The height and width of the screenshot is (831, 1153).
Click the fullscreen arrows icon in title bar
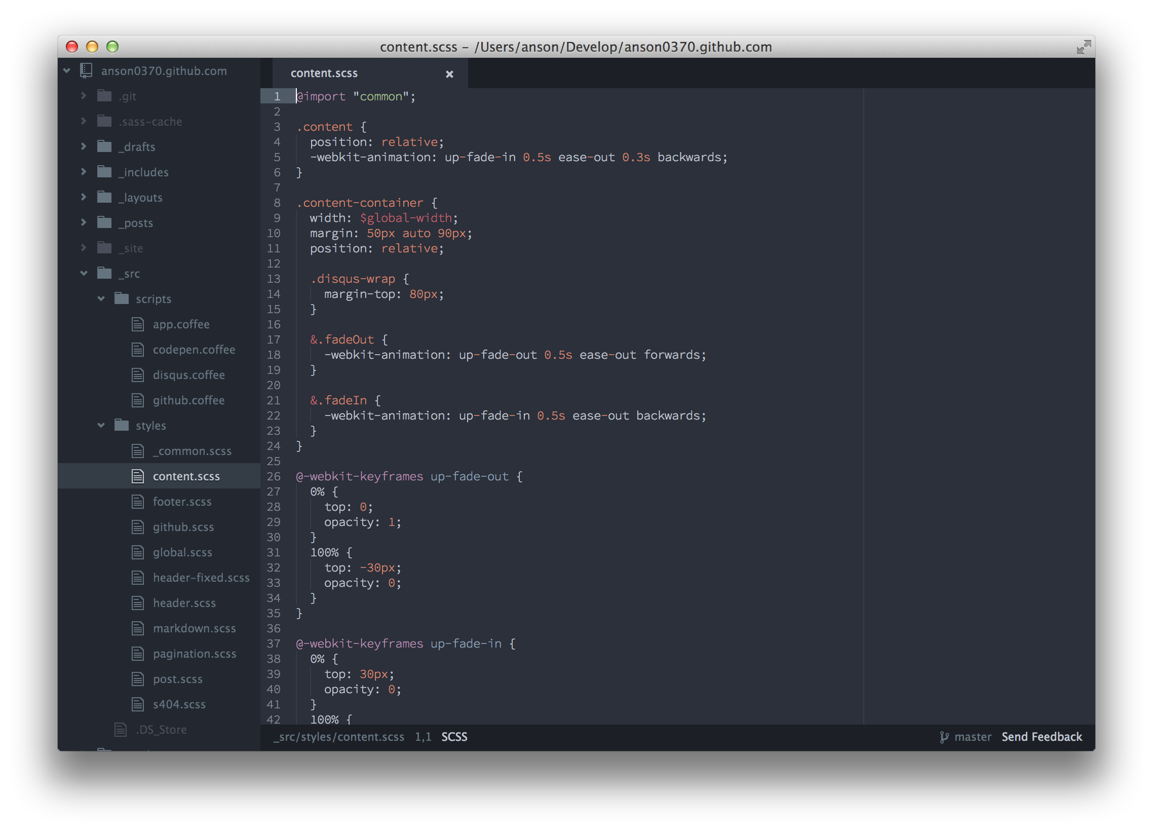point(1084,47)
